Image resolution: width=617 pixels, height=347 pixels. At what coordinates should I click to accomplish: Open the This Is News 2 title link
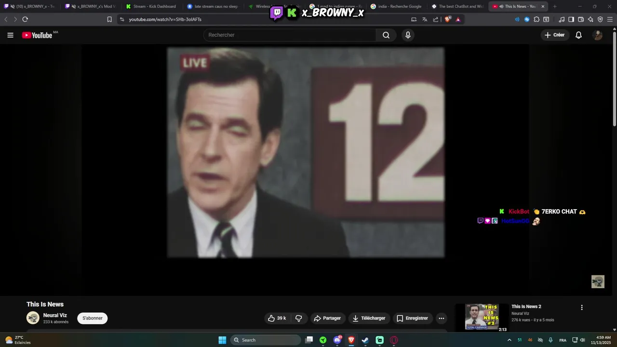(526, 307)
